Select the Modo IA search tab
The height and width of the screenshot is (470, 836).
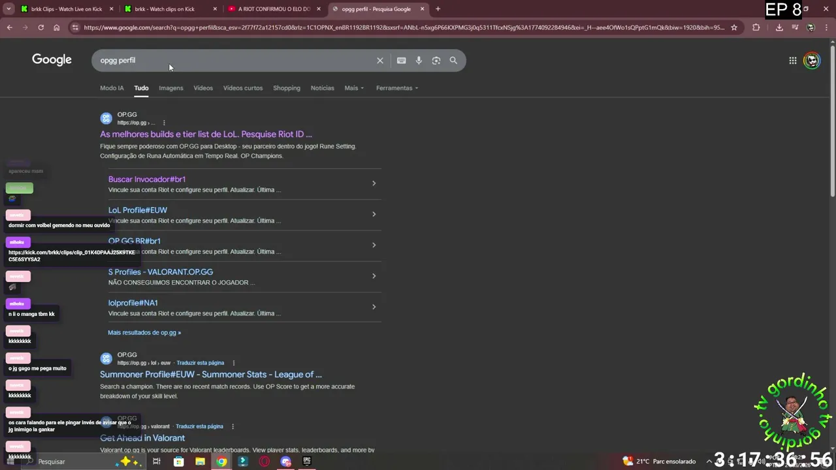pos(112,88)
